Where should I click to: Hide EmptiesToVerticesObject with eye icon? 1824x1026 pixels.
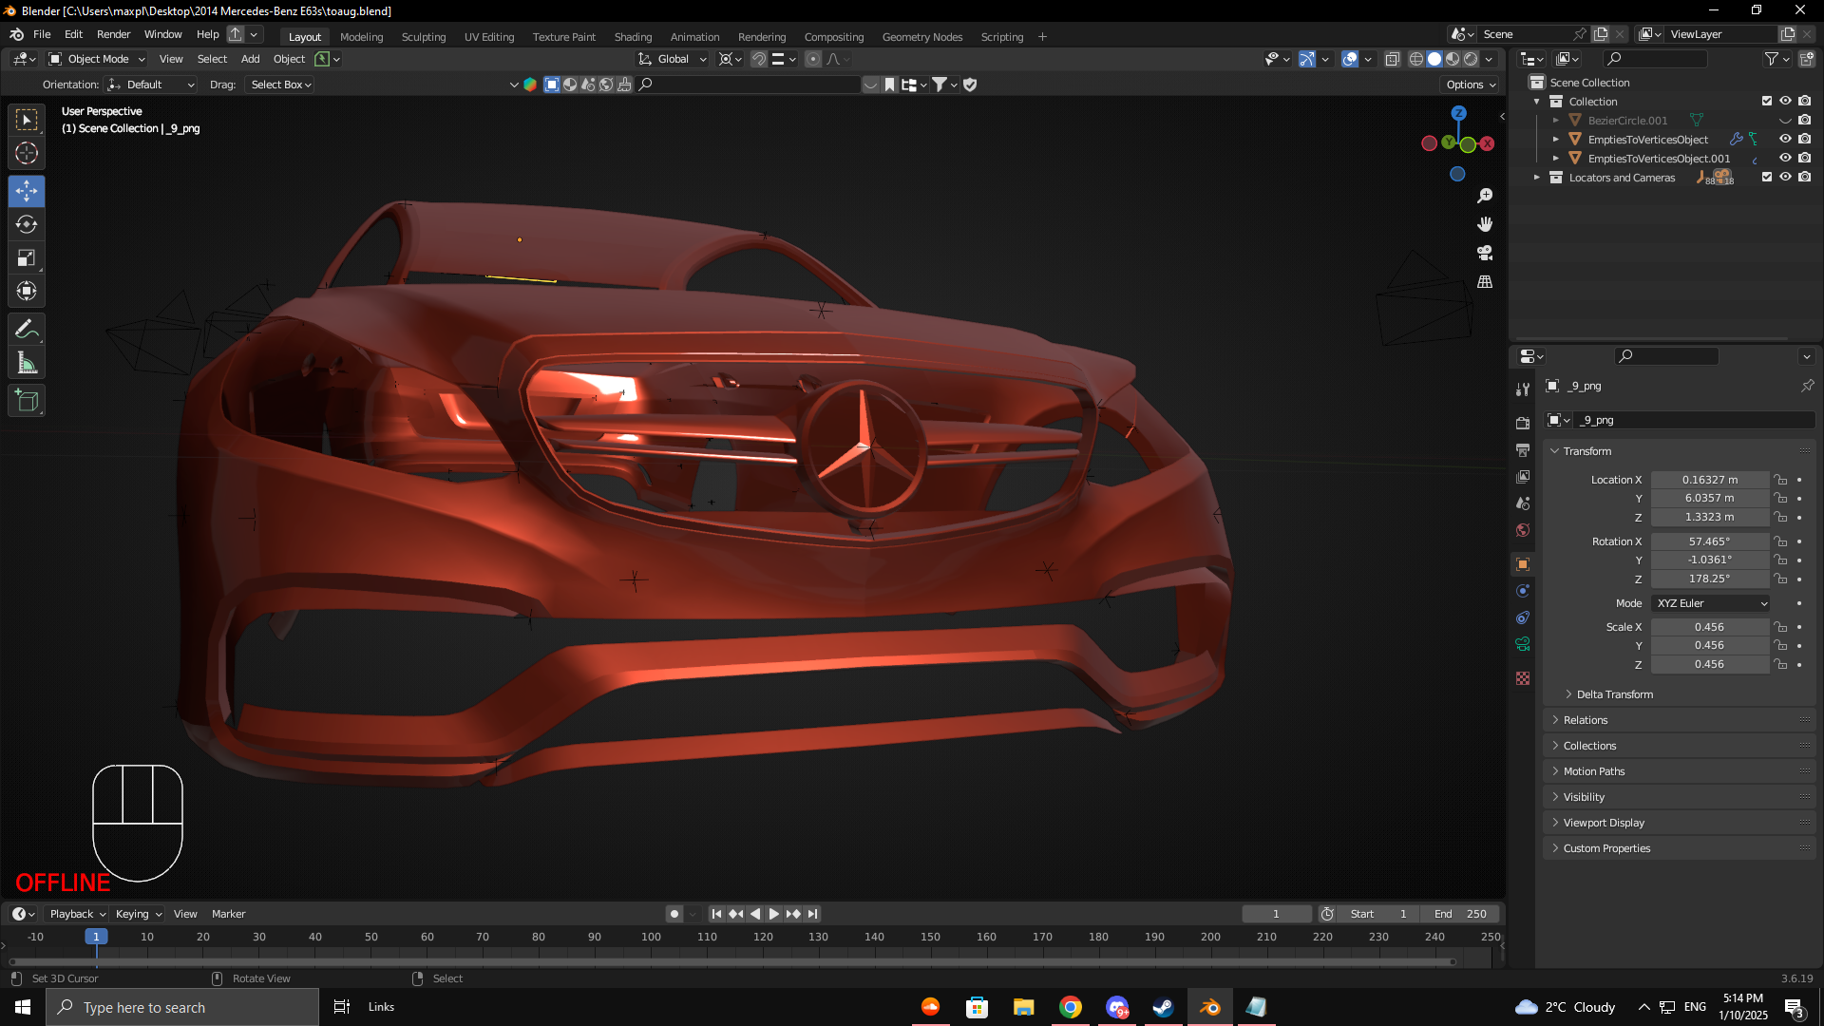point(1785,139)
